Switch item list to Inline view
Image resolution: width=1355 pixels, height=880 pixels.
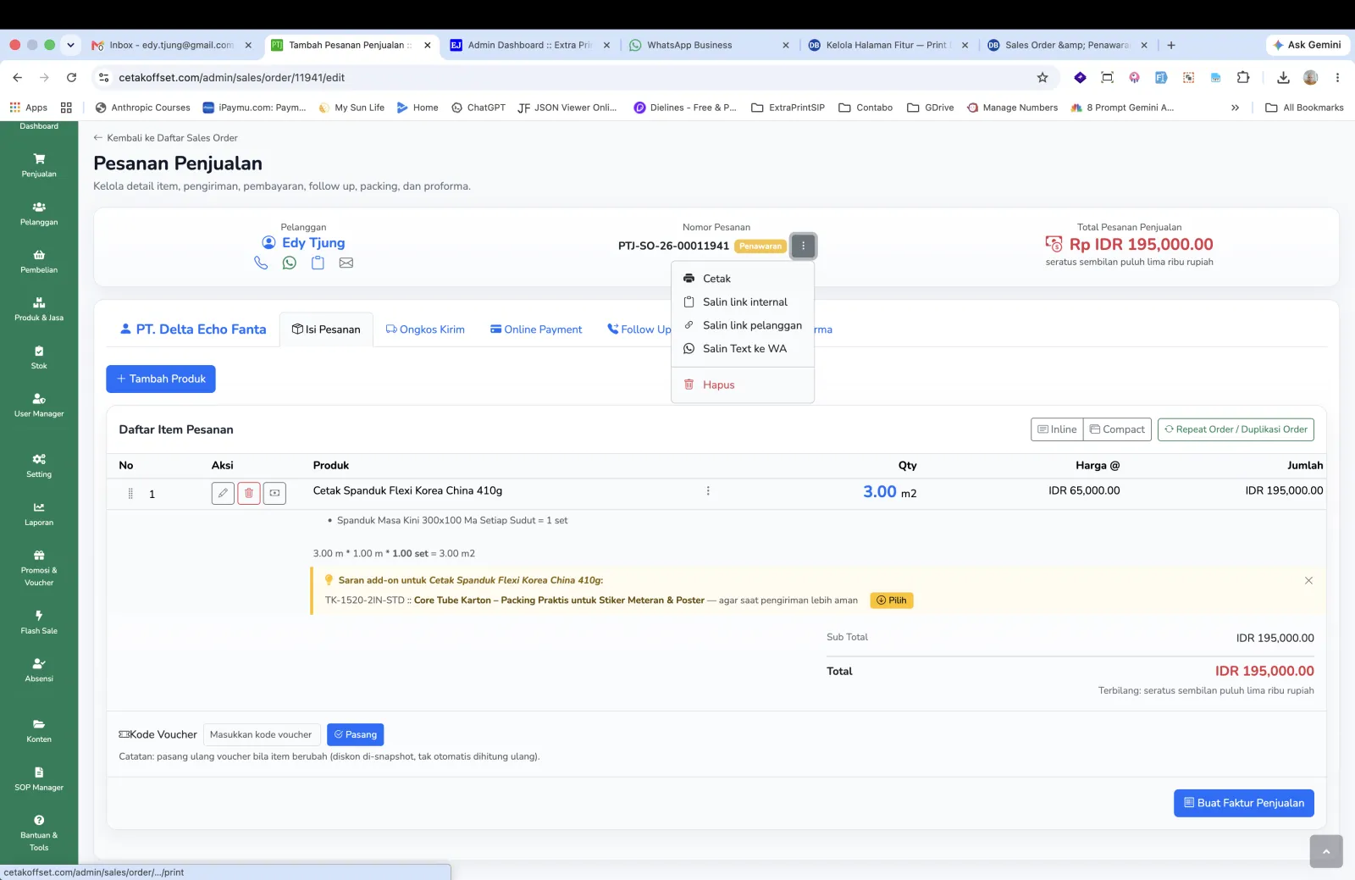[x=1057, y=429]
